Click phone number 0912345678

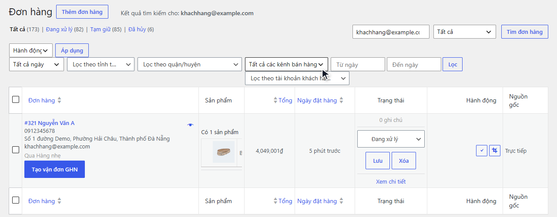coord(40,131)
